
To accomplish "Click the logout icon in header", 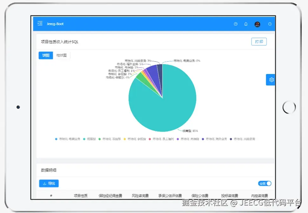I will click(270, 24).
